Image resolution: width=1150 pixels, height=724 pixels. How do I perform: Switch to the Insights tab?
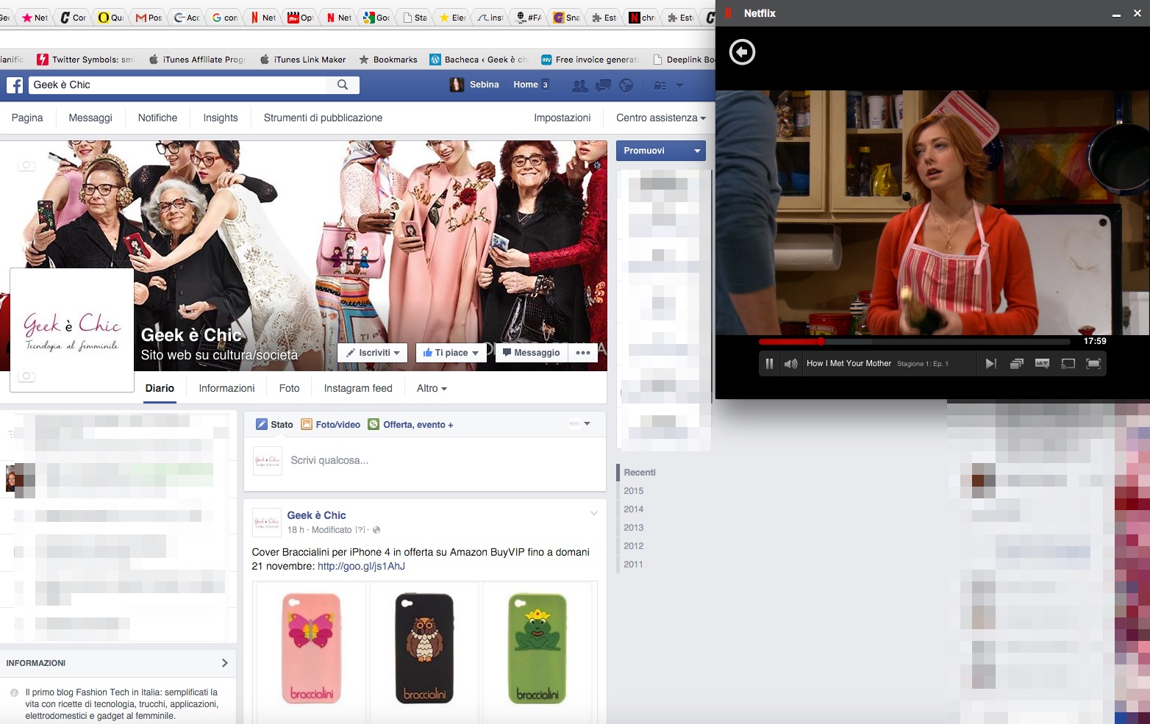(x=221, y=118)
